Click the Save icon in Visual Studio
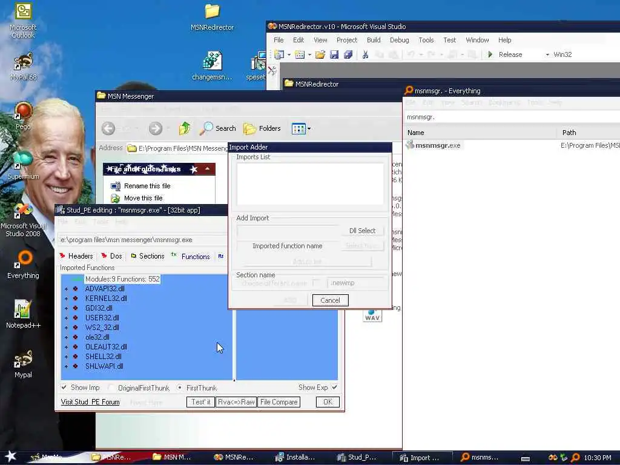 [x=334, y=54]
